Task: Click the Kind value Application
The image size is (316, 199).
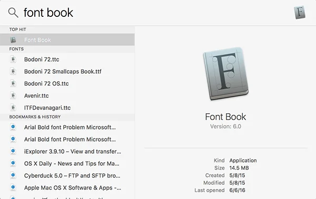Action: (243, 161)
